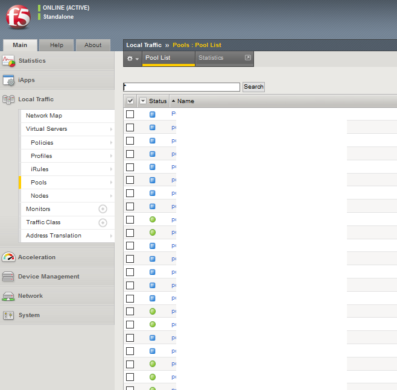Click the pop-out icon on Statistics tab
This screenshot has width=397, height=390.
tap(248, 58)
